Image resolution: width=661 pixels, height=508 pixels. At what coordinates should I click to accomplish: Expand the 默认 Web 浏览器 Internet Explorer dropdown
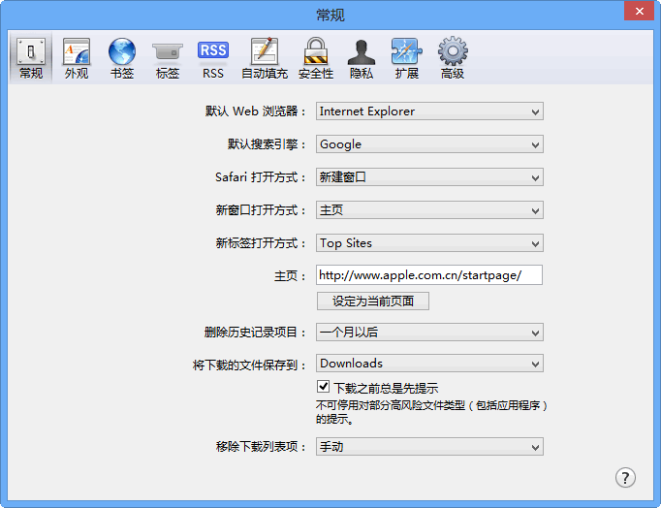(x=429, y=111)
